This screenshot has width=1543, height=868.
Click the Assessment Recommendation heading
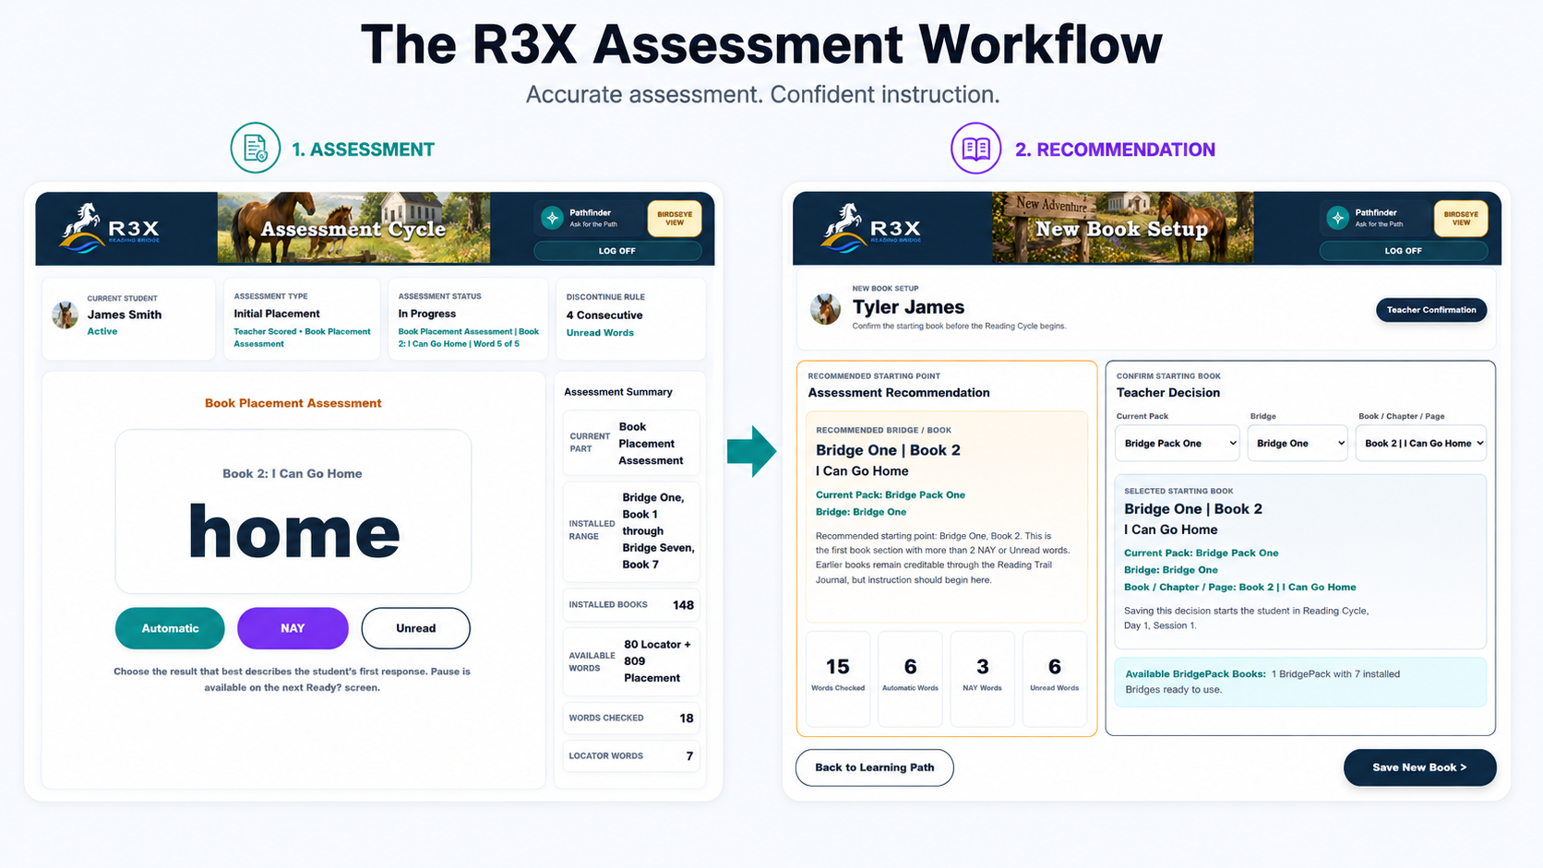point(899,393)
